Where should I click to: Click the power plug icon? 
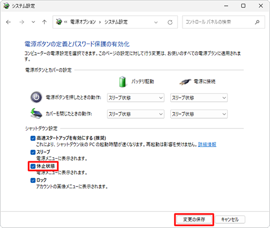(x=185, y=82)
